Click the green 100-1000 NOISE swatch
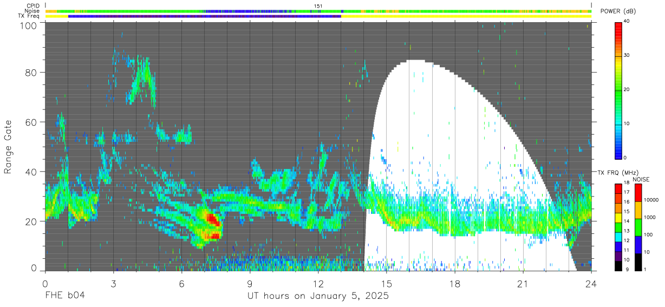Image resolution: width=665 pixels, height=307 pixels. pyautogui.click(x=638, y=227)
